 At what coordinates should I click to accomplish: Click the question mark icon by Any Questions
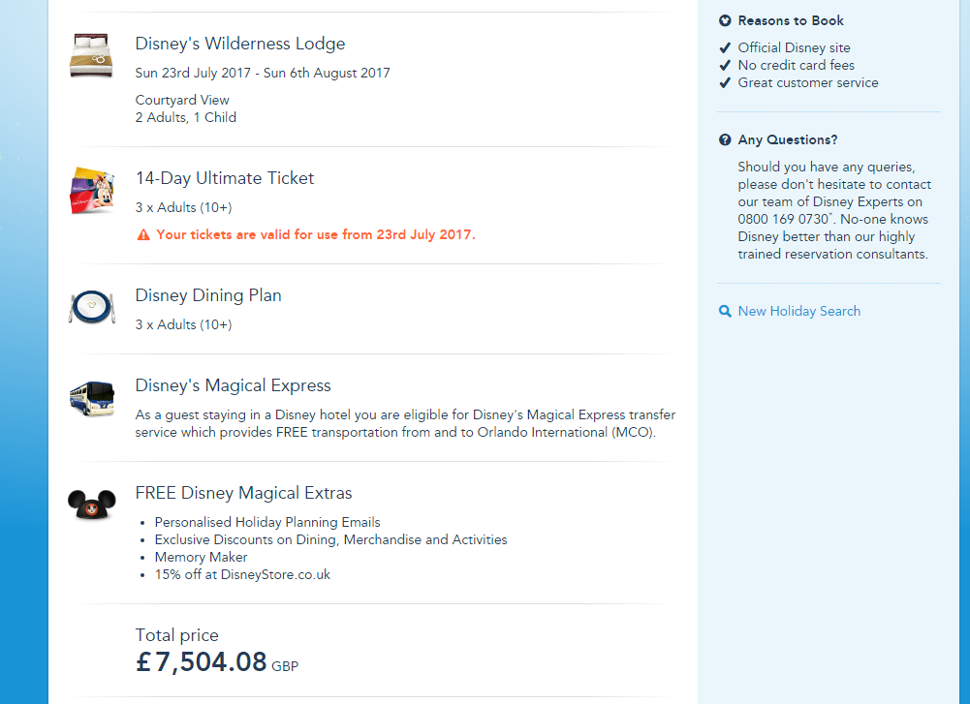point(725,140)
